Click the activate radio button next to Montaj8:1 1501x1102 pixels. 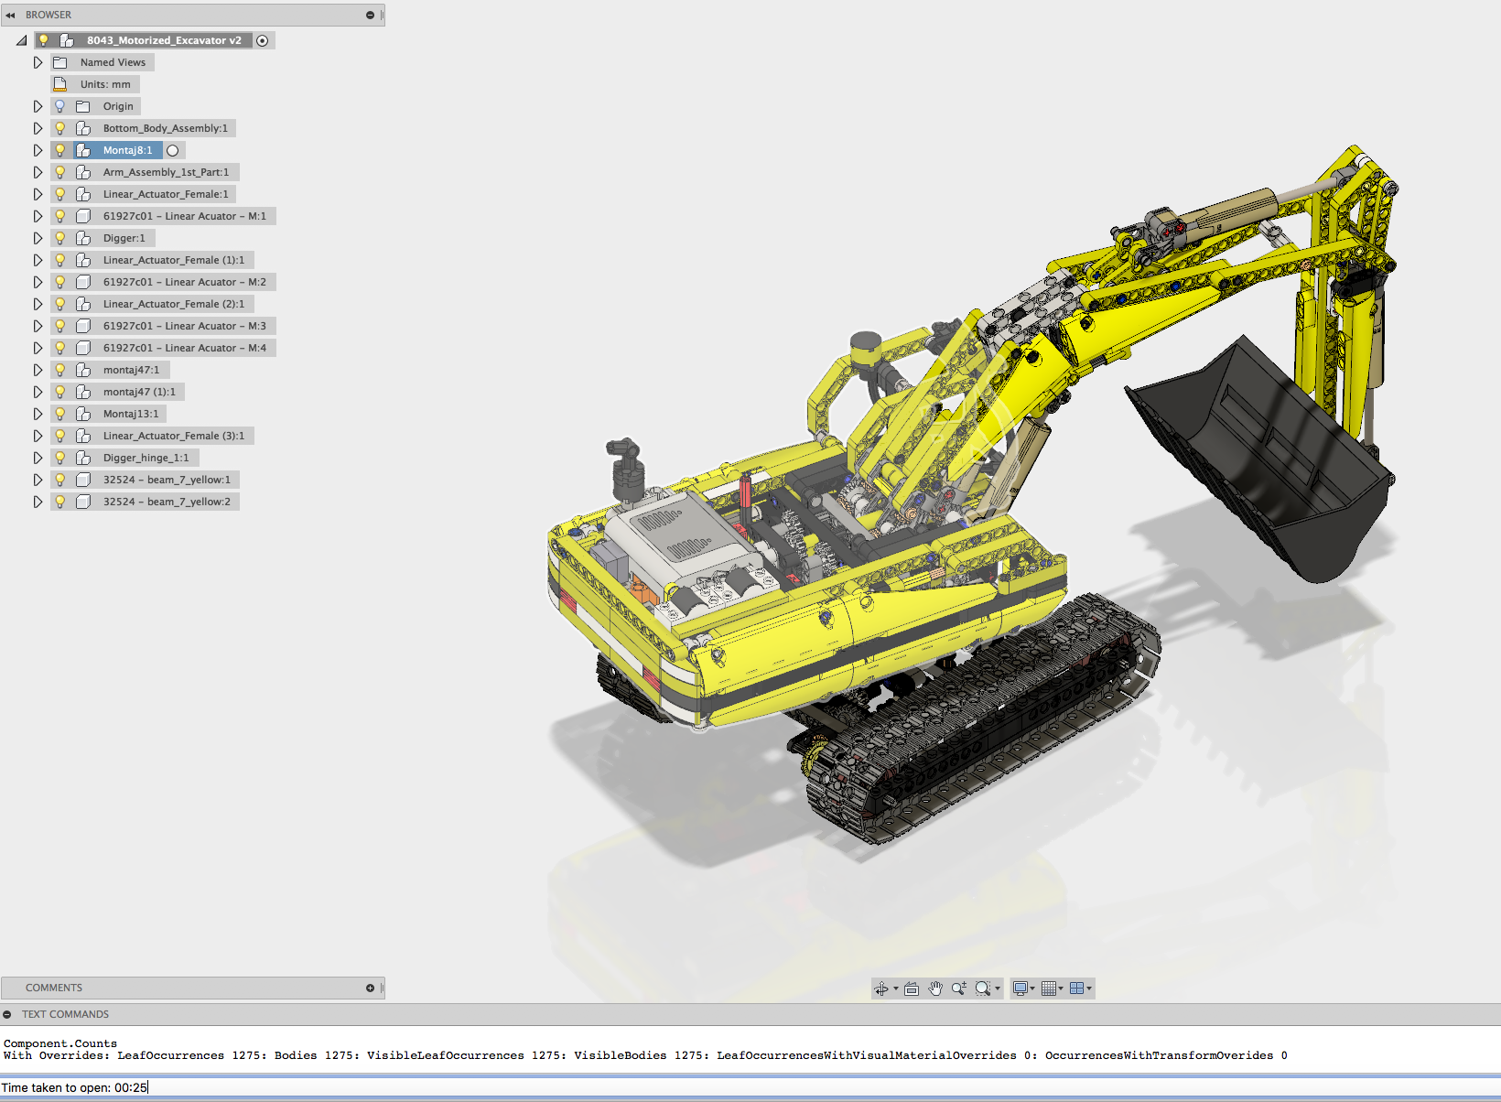coord(173,149)
